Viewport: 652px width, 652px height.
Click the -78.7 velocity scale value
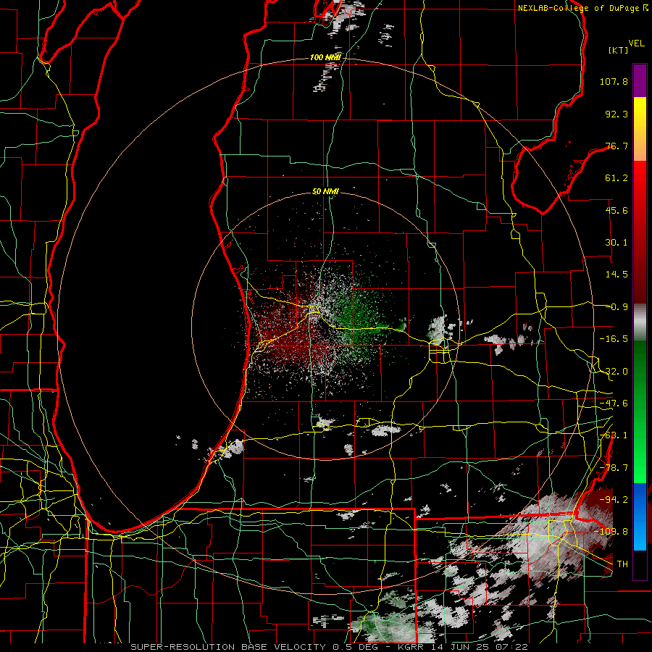pyautogui.click(x=614, y=468)
